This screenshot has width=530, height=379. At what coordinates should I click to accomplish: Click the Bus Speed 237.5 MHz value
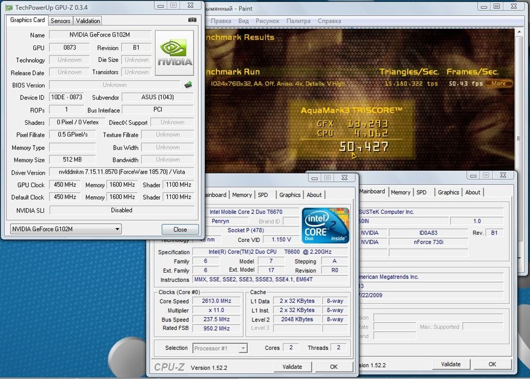pos(216,319)
